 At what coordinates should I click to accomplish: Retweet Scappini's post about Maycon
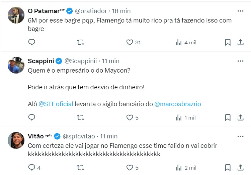point(81,118)
